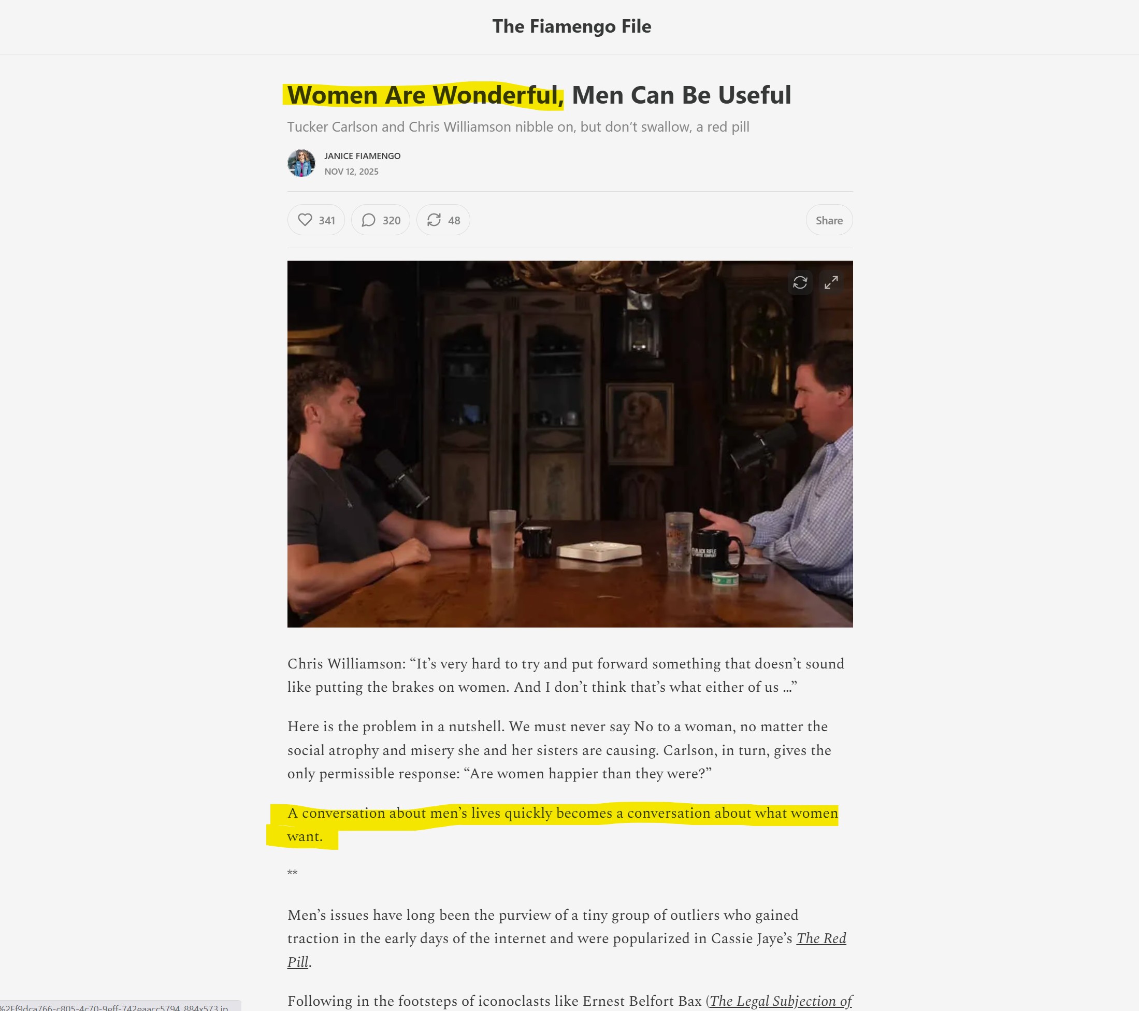Click the restack icon on the image
Screen dimensions: 1139x1011
[800, 283]
